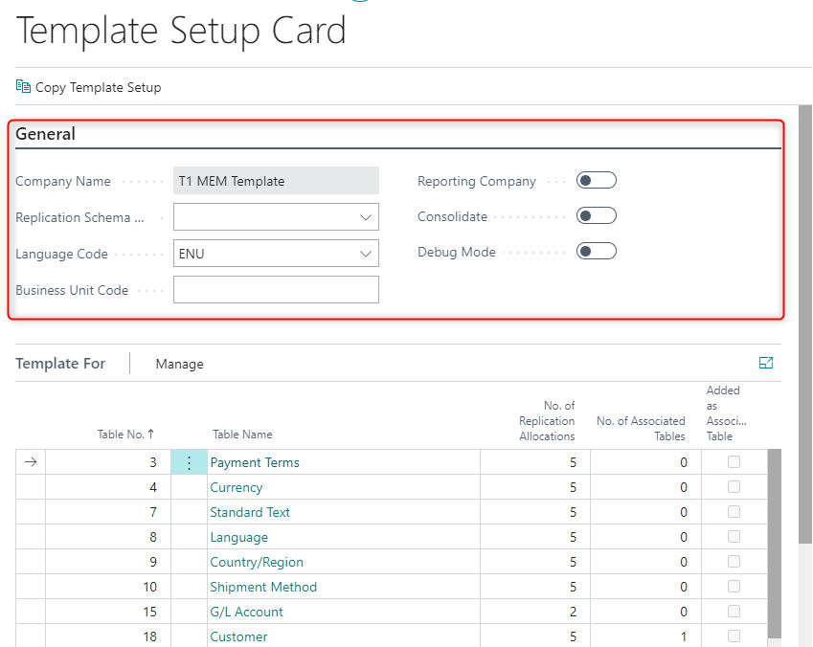Click inside the Business Unit Code field
Viewport: 813px width, 647px height.
pyautogui.click(x=276, y=289)
